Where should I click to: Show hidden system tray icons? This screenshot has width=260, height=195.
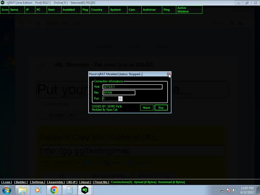tap(216, 190)
